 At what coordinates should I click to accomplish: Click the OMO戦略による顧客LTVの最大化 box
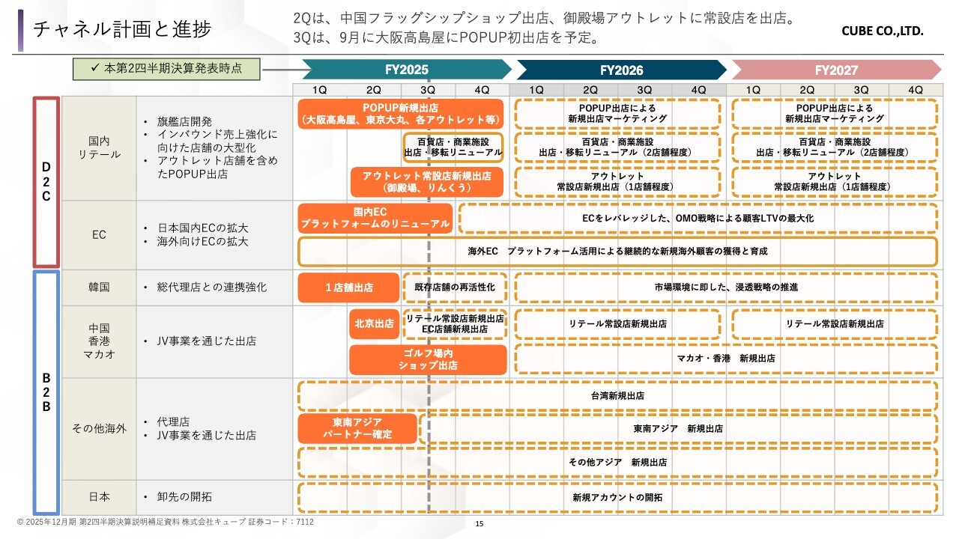coord(698,218)
